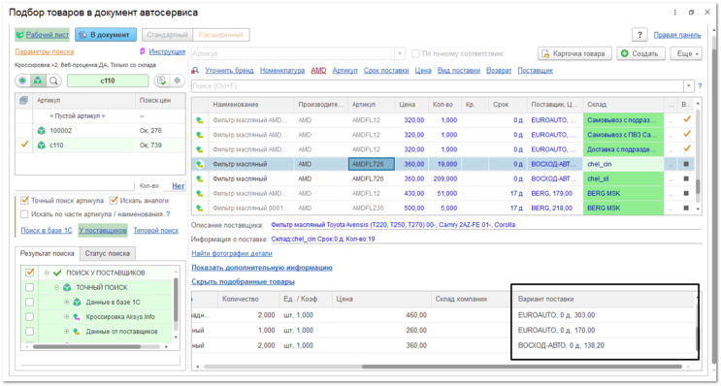The image size is (721, 386).
Task: Click the horizontal scrollbar of selected goods table
Action: point(521,367)
